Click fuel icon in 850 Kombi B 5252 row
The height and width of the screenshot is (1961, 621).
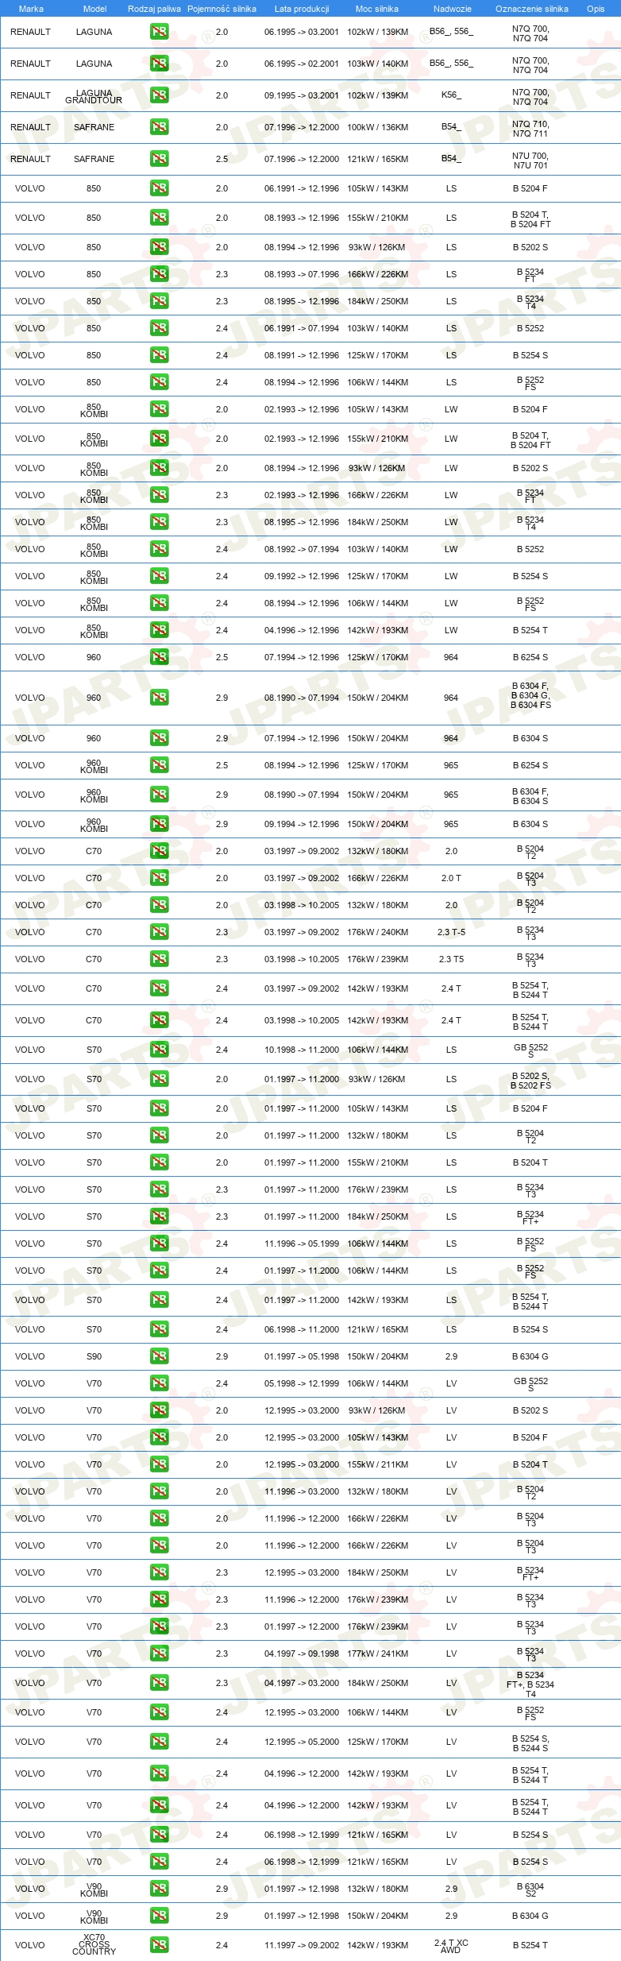[x=160, y=549]
